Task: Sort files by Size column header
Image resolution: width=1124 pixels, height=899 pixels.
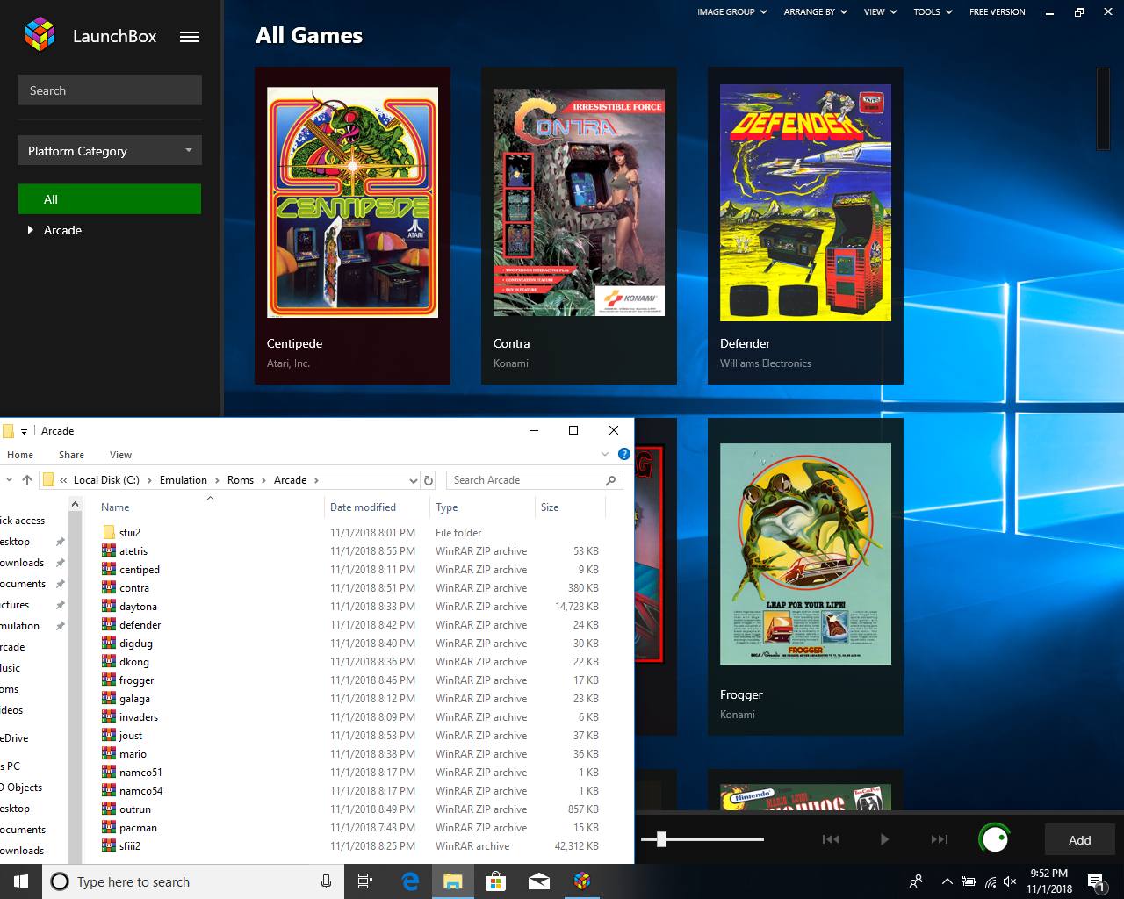Action: 570,507
